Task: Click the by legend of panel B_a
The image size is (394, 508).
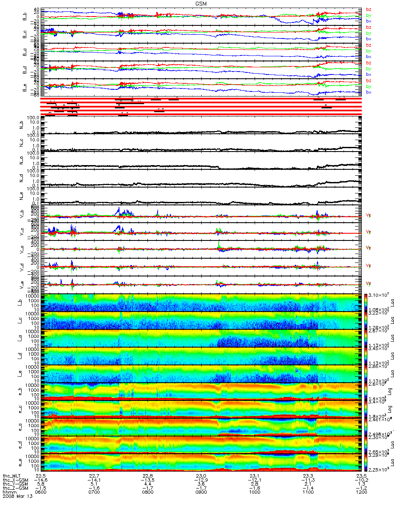Action: click(369, 51)
